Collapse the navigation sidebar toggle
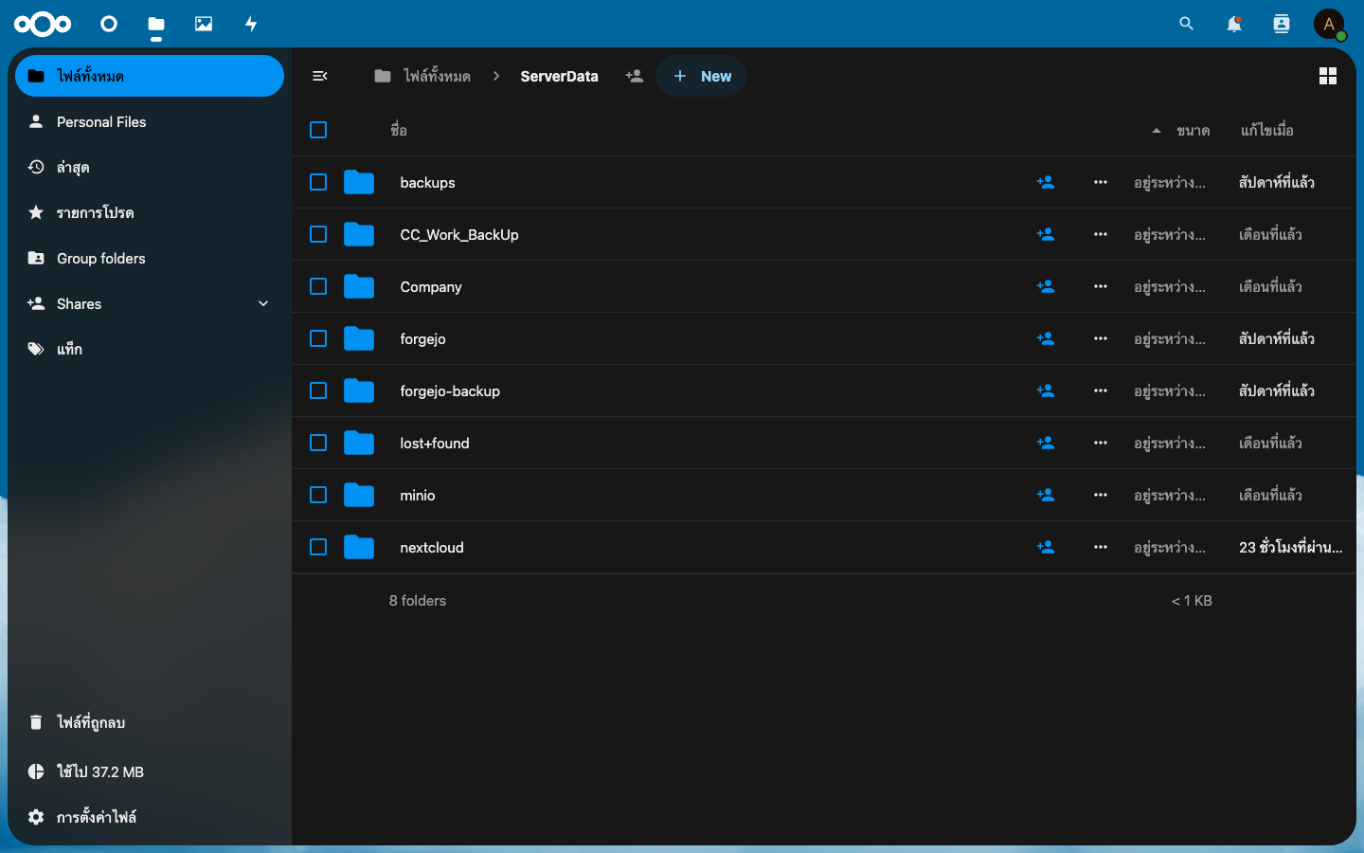 tap(320, 76)
